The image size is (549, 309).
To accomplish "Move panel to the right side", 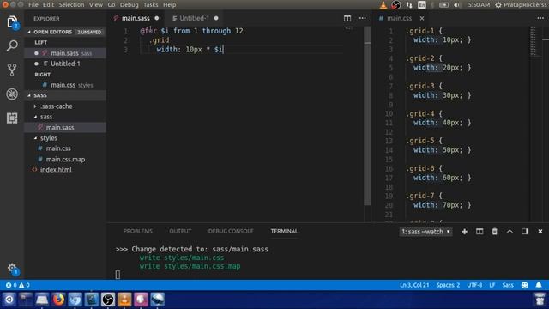I will point(525,232).
